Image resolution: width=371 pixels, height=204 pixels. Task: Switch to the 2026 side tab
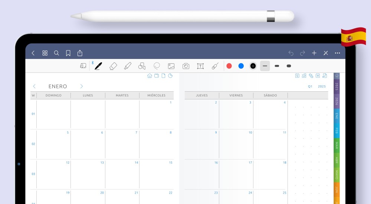point(337,101)
